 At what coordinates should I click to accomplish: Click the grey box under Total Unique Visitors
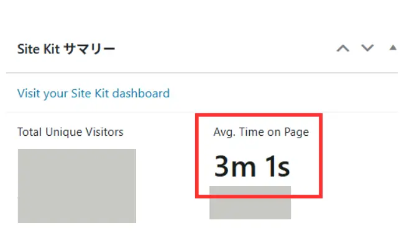(x=76, y=185)
